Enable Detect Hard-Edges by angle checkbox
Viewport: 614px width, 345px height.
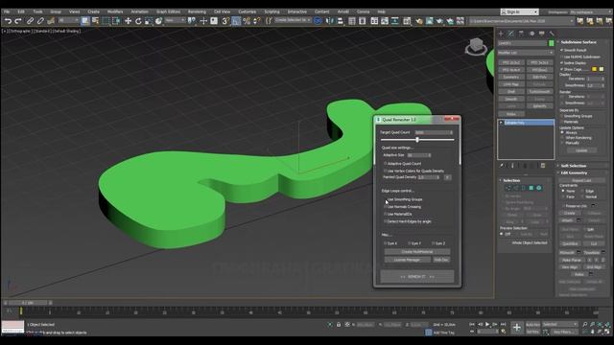pyautogui.click(x=386, y=221)
